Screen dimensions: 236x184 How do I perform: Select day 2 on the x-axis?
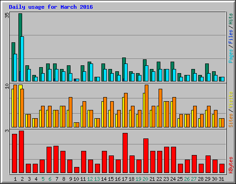pyautogui.click(x=22, y=179)
